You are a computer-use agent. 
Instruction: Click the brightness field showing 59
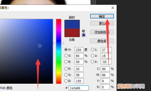[79, 62]
